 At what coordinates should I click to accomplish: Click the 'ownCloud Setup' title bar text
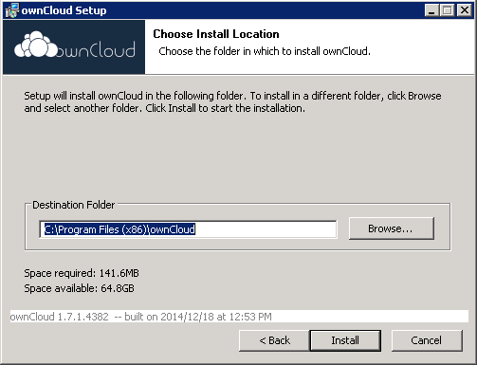point(64,10)
